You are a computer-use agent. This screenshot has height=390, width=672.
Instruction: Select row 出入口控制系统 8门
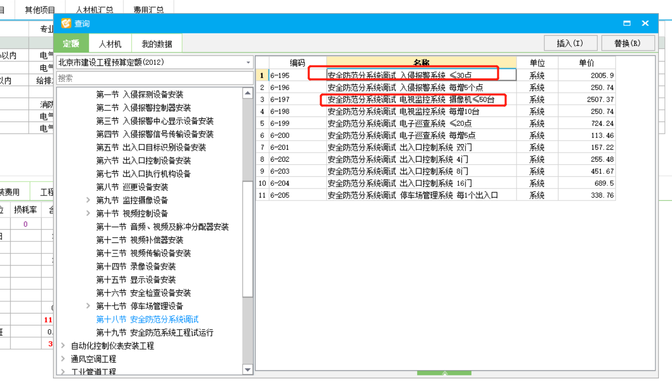436,171
